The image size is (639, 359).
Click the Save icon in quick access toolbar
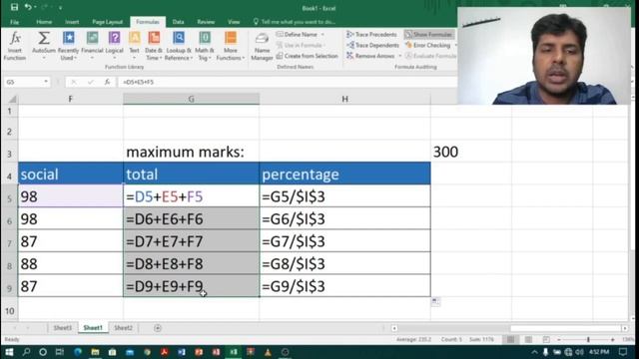(x=14, y=7)
